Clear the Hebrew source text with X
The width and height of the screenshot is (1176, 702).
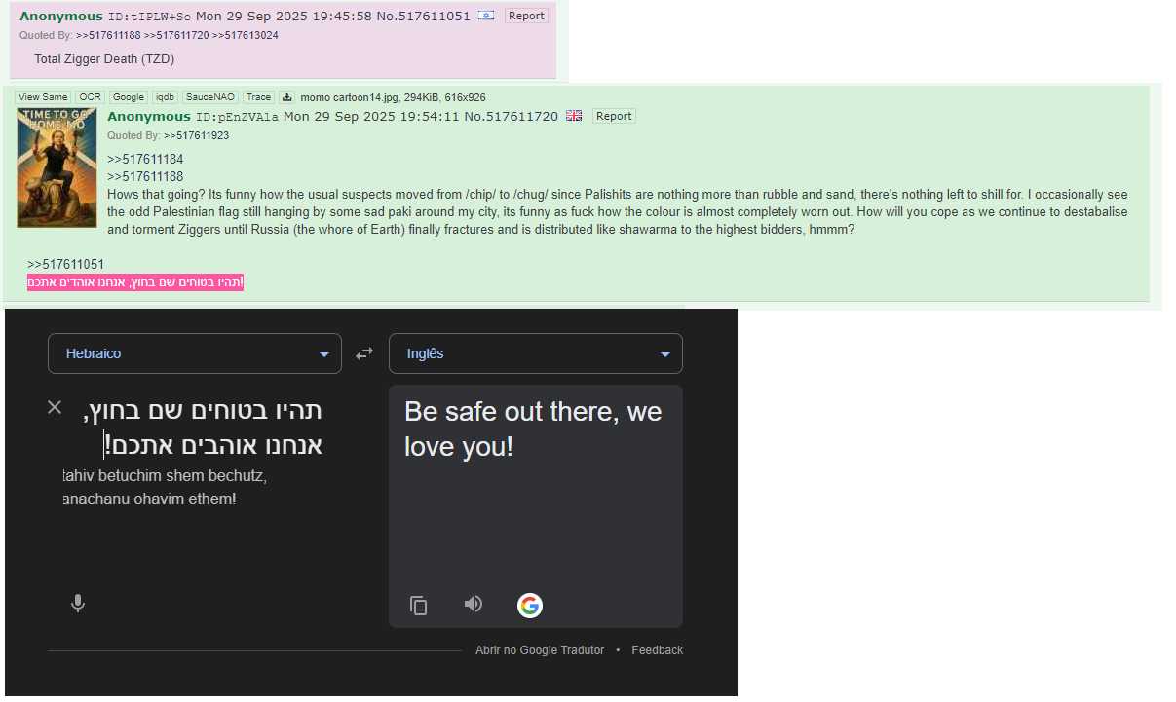[x=55, y=407]
